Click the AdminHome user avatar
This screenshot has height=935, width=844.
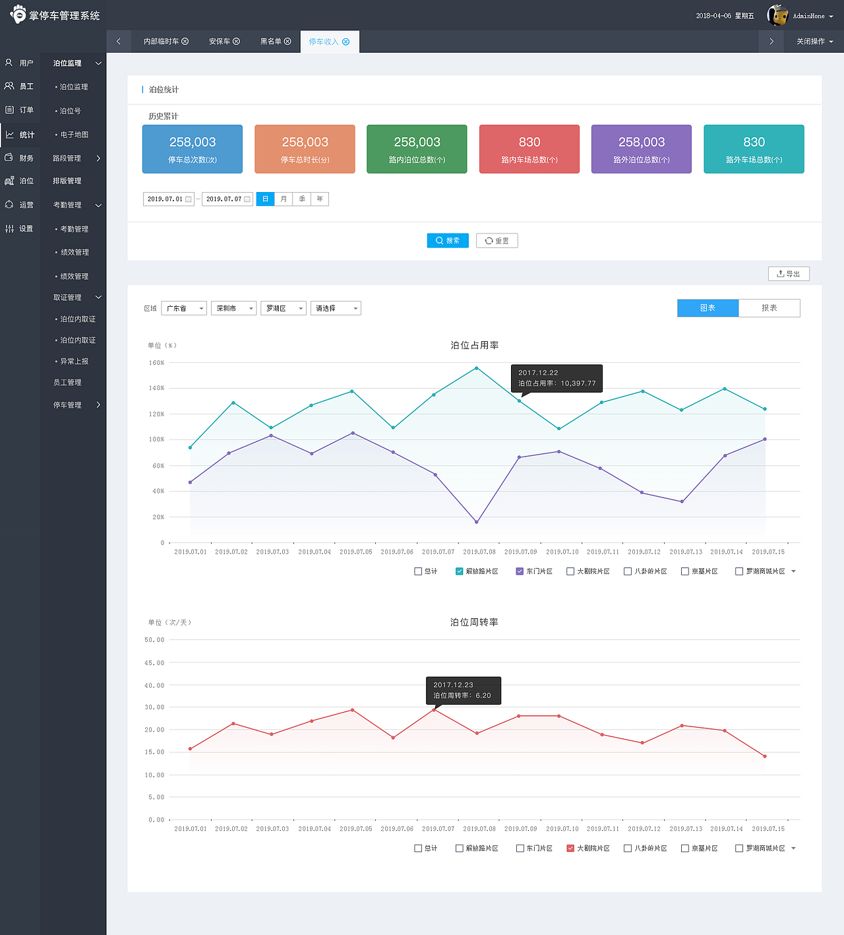[x=777, y=15]
